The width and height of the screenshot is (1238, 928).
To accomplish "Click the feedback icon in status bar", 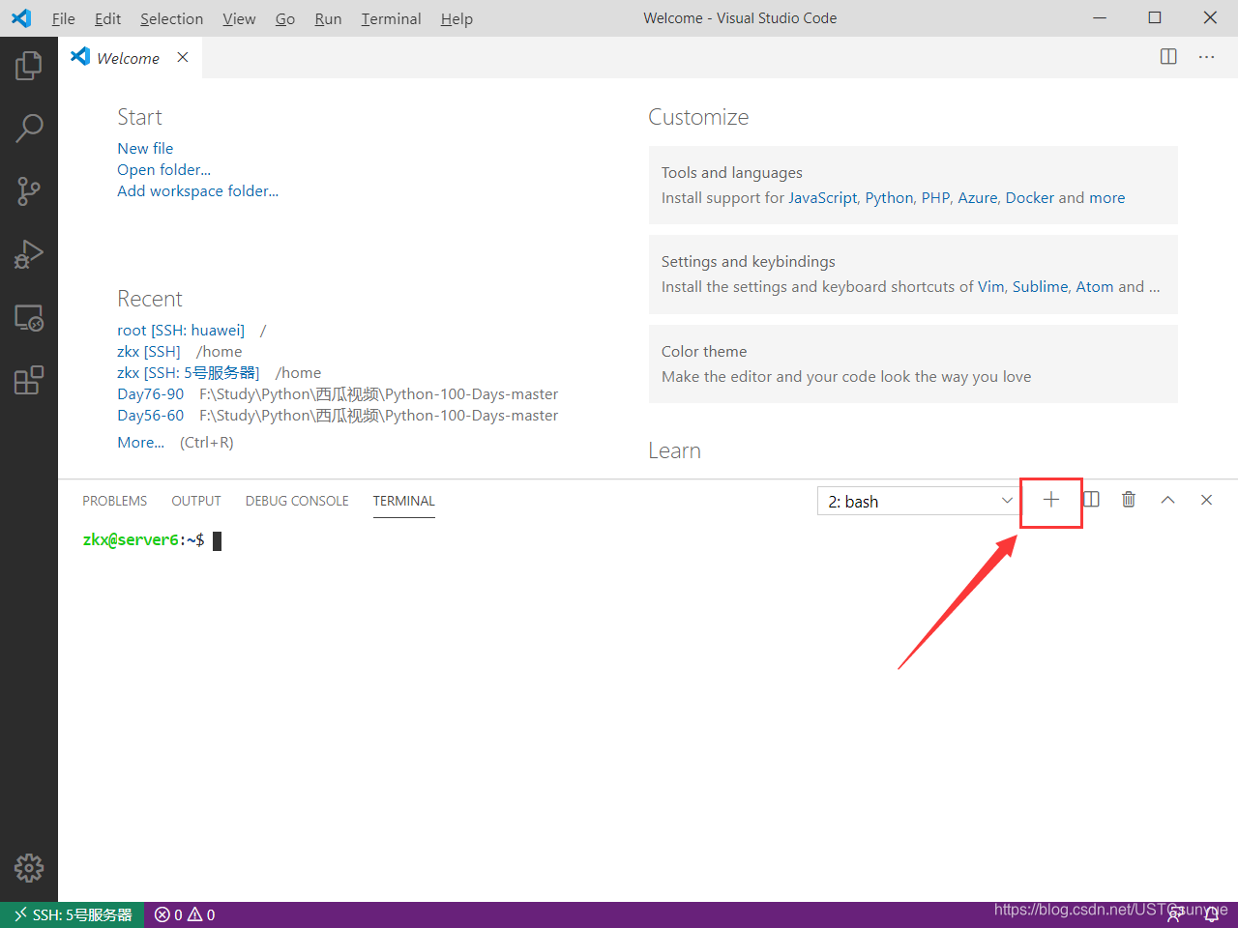I will 1174,914.
